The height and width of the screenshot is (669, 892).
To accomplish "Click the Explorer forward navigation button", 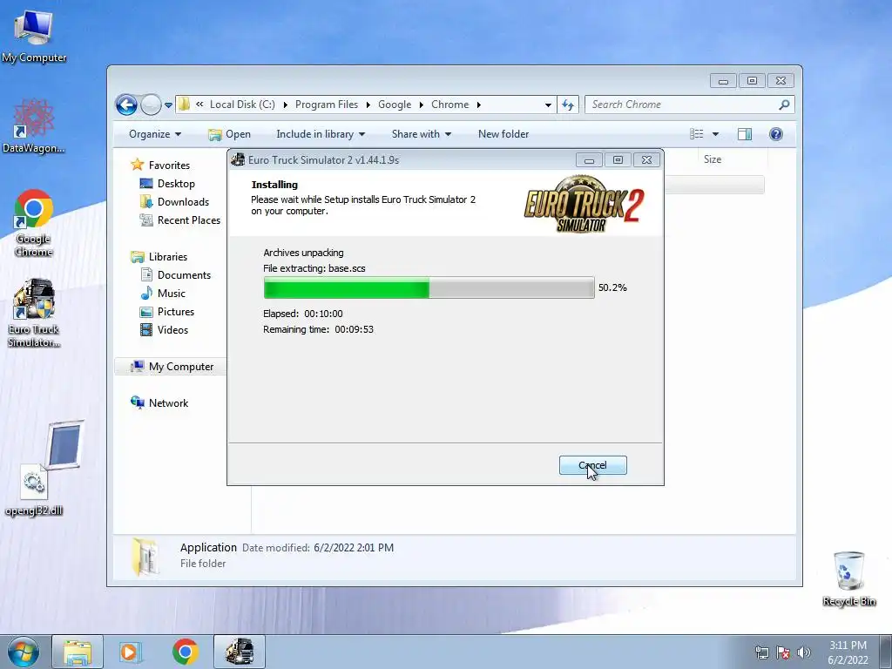I will click(151, 105).
